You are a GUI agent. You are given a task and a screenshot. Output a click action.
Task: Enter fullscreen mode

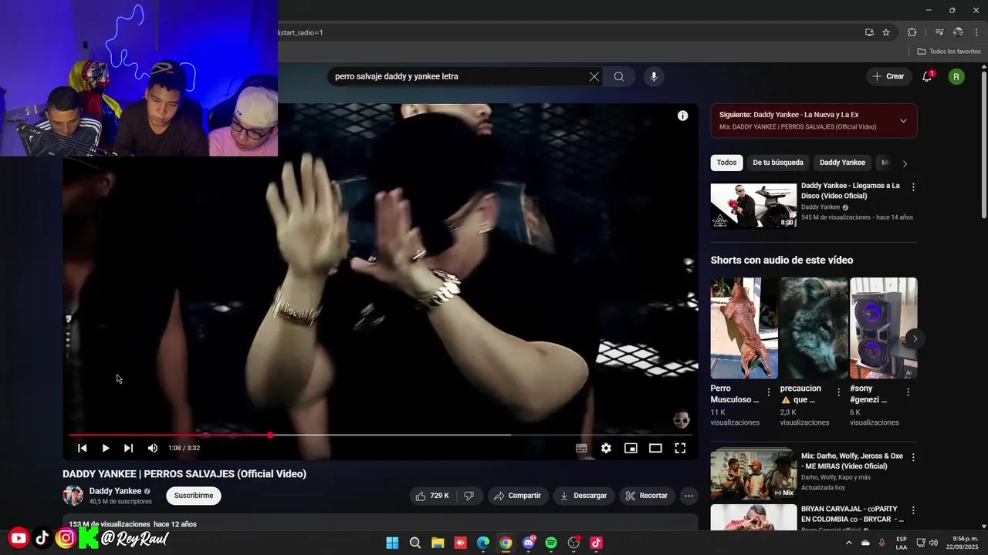click(680, 448)
